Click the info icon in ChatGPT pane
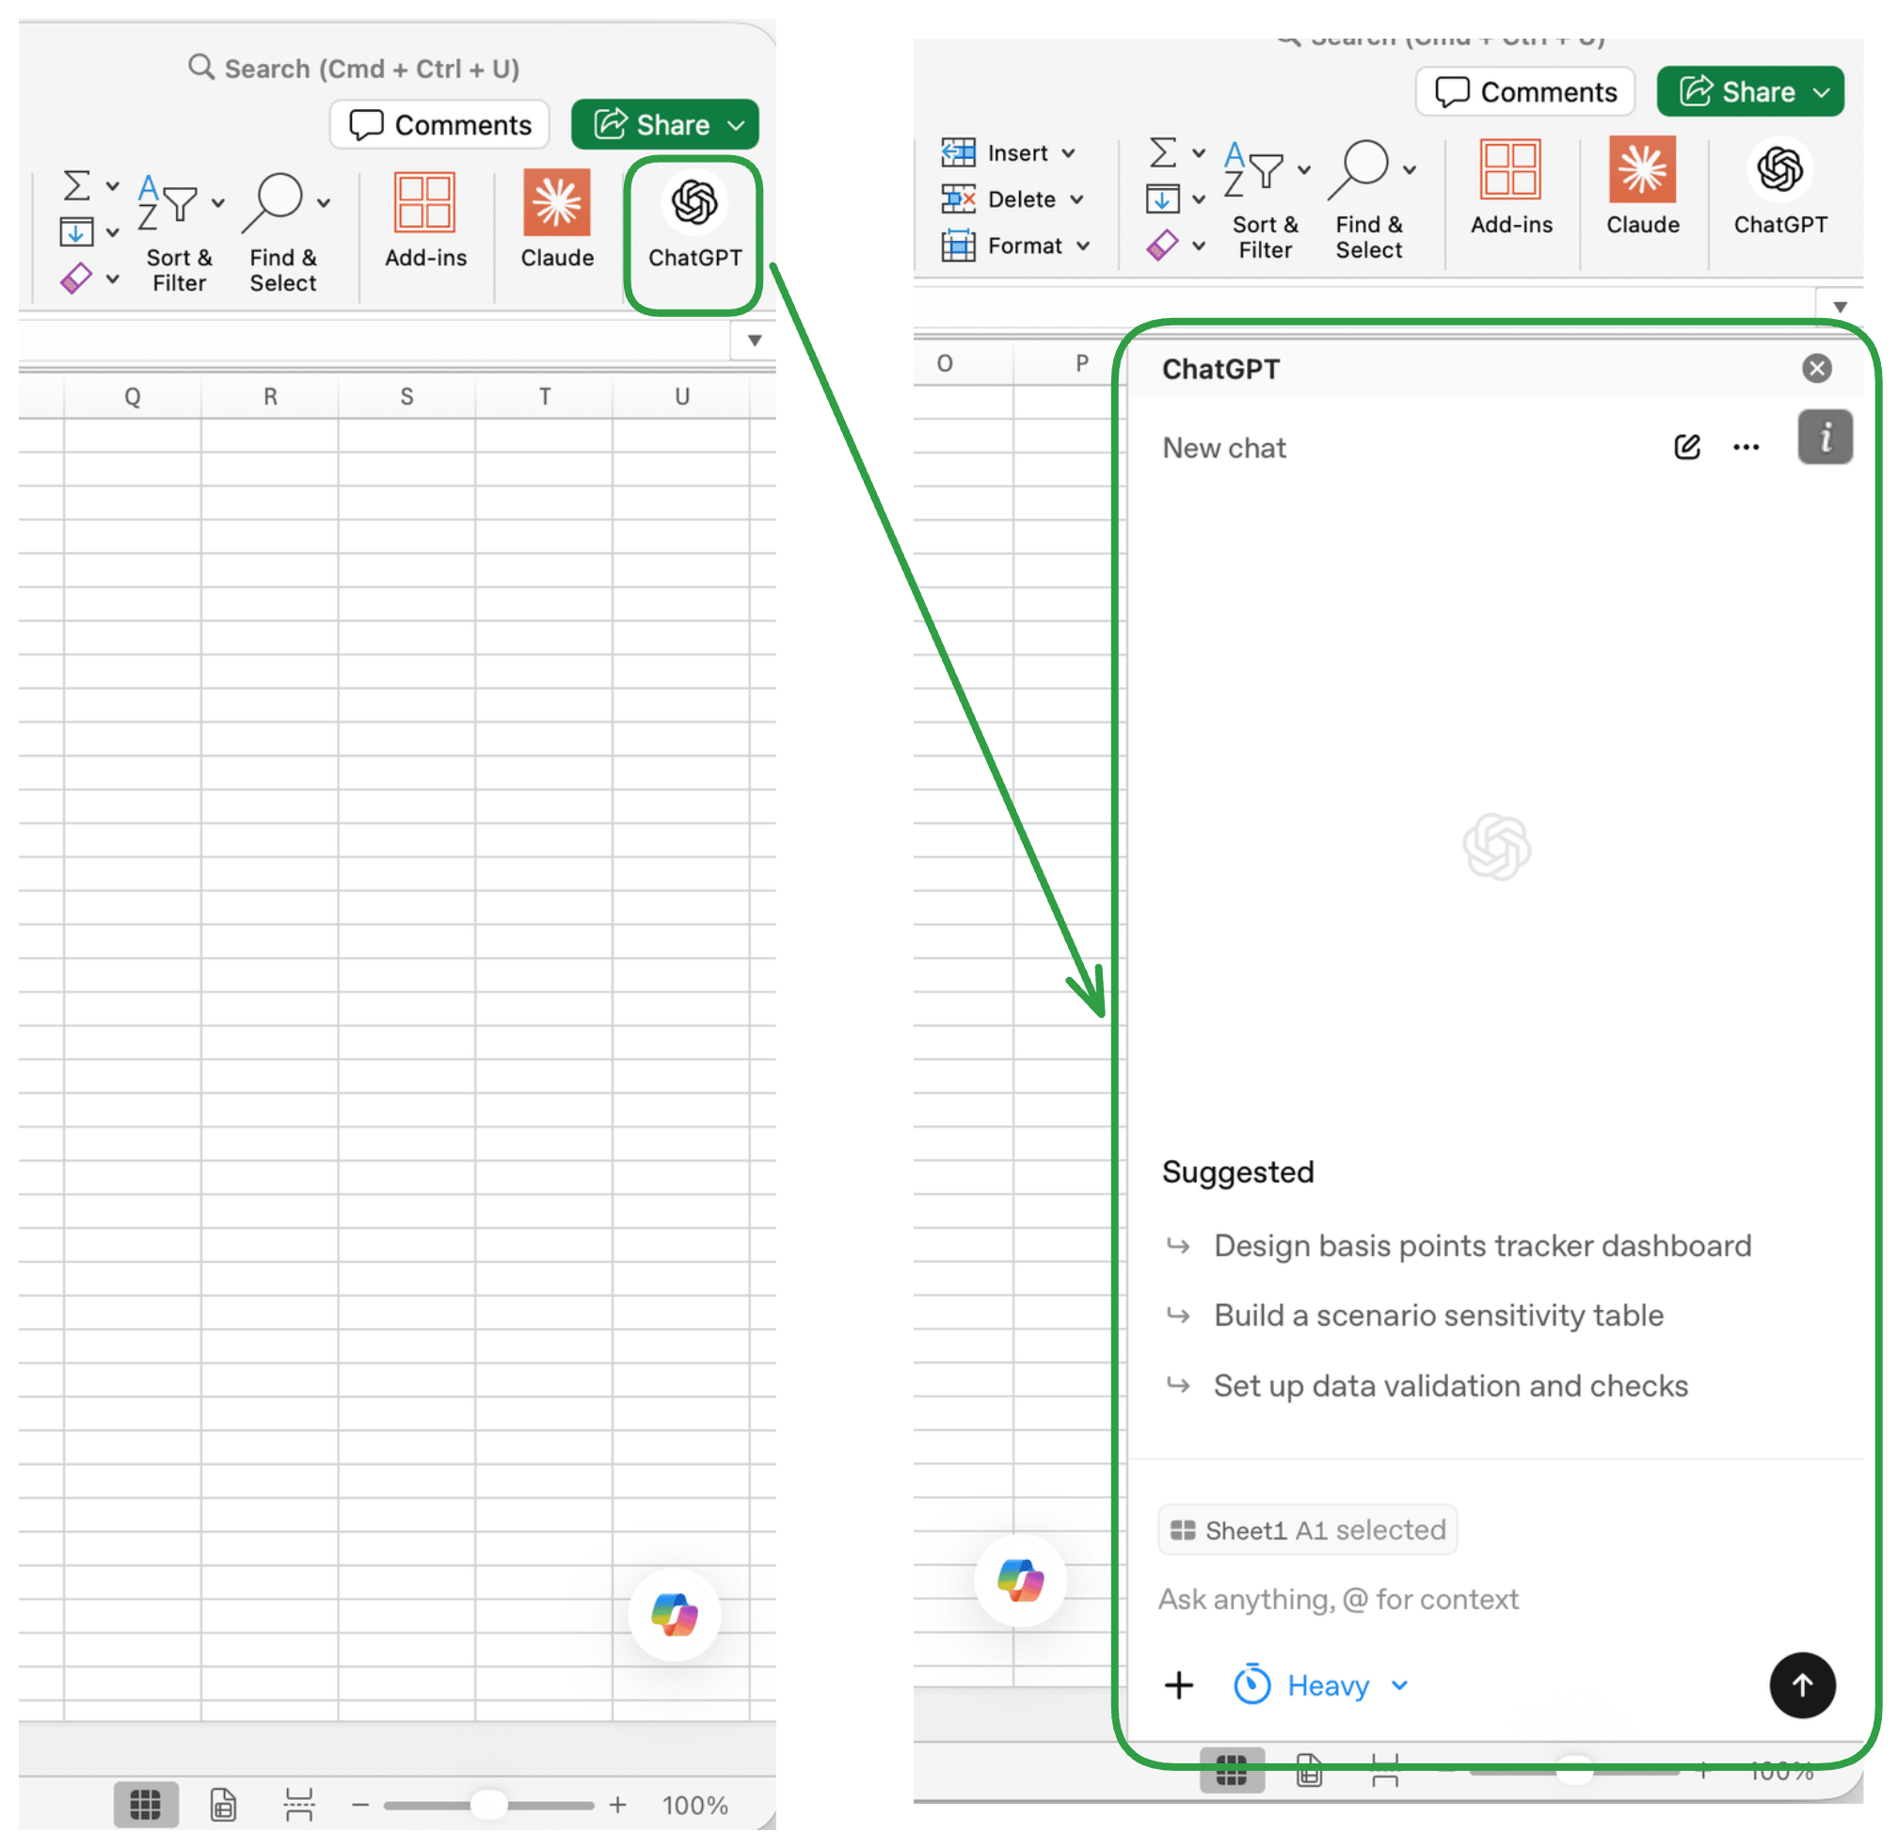 pyautogui.click(x=1825, y=438)
